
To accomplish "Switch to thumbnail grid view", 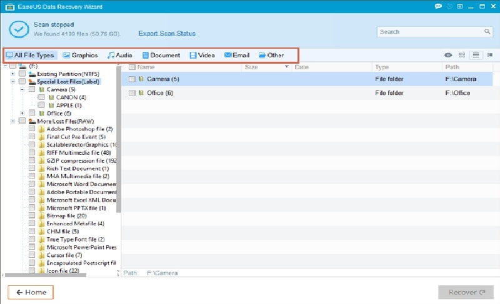I will pyautogui.click(x=462, y=55).
